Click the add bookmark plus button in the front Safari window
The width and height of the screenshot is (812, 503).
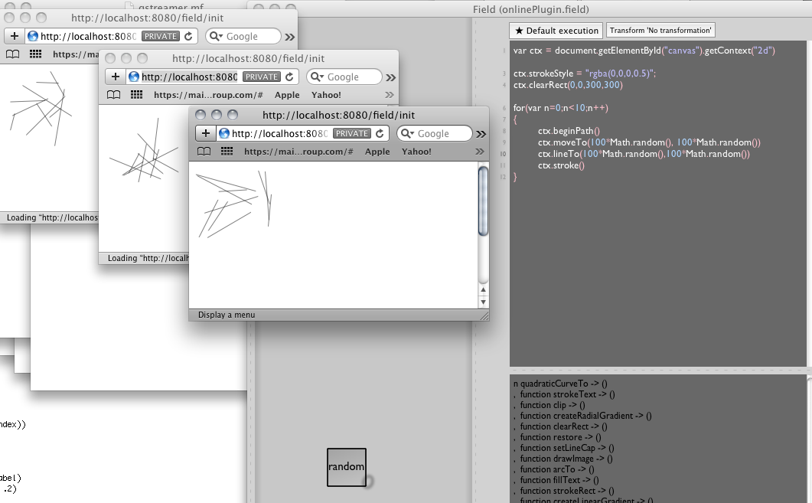205,133
